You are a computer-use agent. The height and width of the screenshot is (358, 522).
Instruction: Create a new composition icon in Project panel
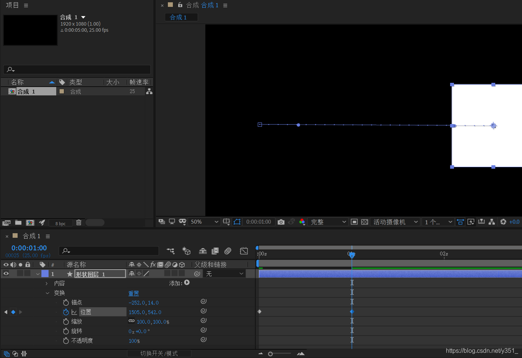click(30, 223)
